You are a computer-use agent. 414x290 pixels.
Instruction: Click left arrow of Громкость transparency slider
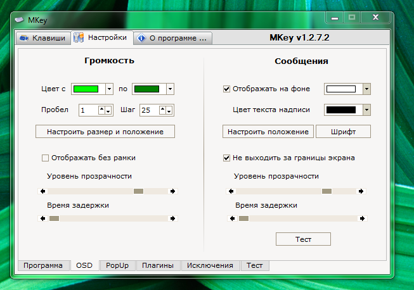point(43,191)
